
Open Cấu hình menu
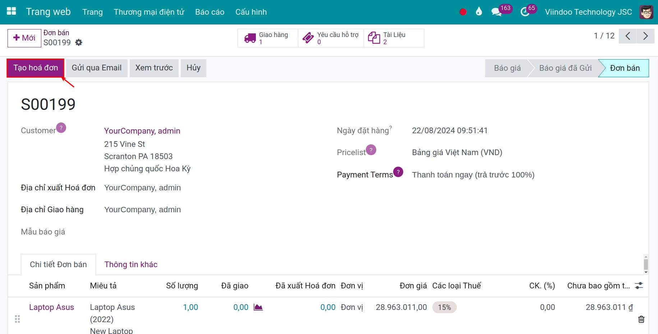coord(251,12)
